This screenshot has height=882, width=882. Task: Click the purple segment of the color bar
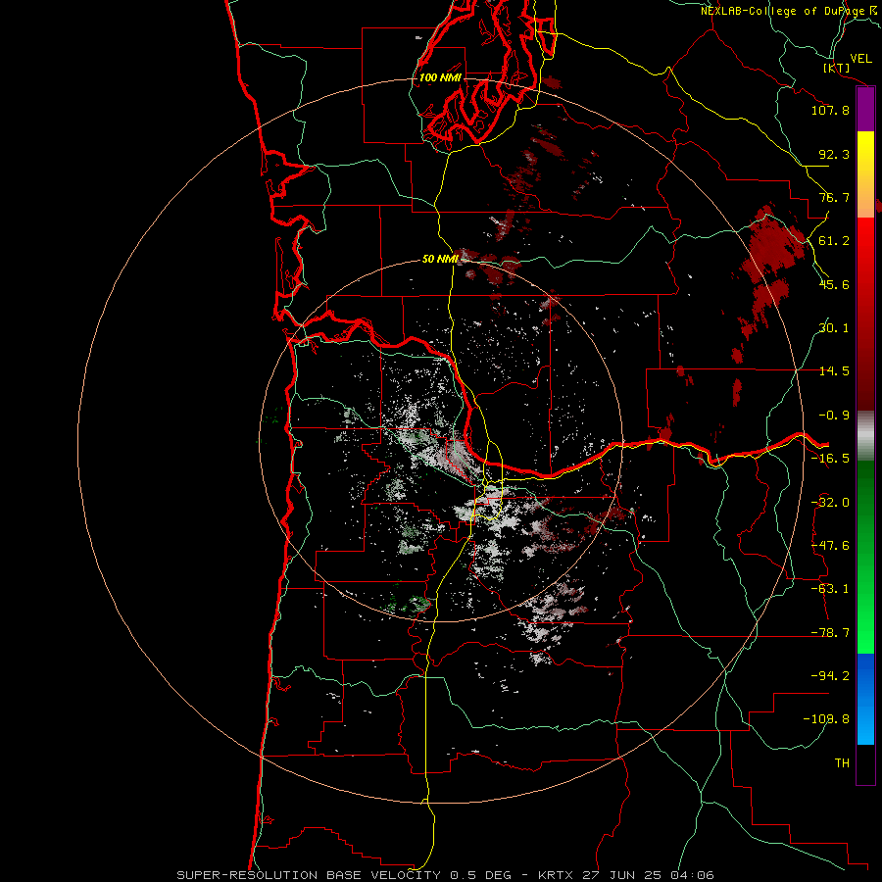coord(865,109)
